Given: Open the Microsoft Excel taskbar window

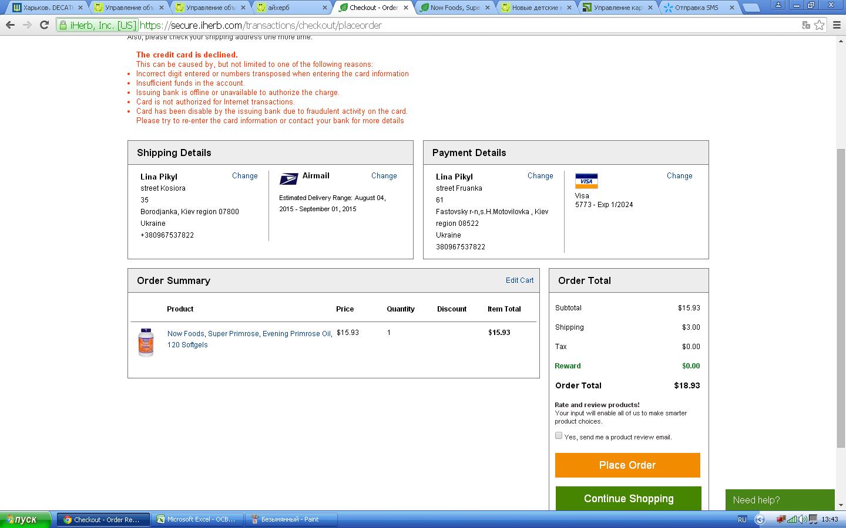Looking at the screenshot, I should (197, 519).
